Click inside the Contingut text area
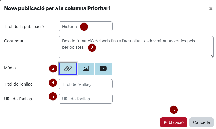This screenshot has width=216, height=129. pos(136,47)
